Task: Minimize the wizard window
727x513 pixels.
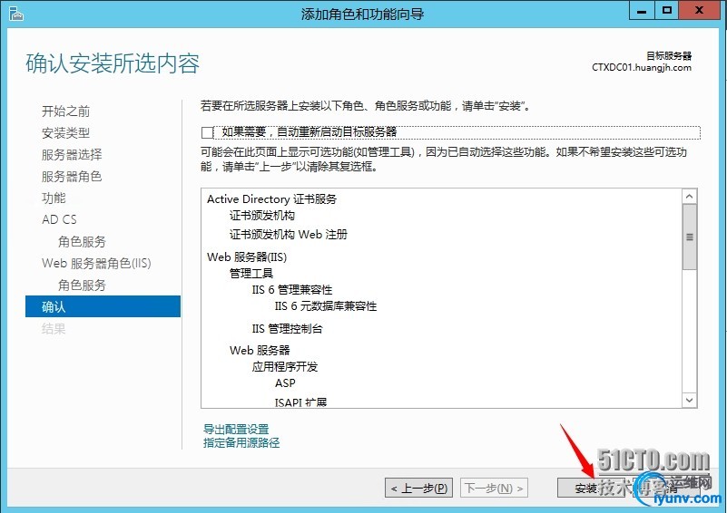Action: point(642,10)
